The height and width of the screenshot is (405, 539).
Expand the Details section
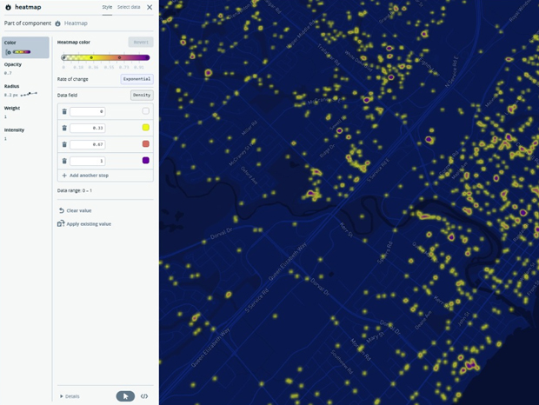click(x=70, y=396)
